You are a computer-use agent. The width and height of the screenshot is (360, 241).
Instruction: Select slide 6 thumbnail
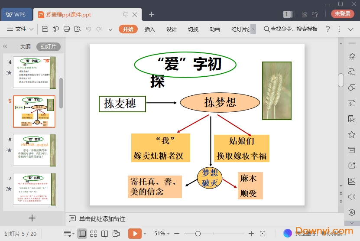[x=34, y=150]
